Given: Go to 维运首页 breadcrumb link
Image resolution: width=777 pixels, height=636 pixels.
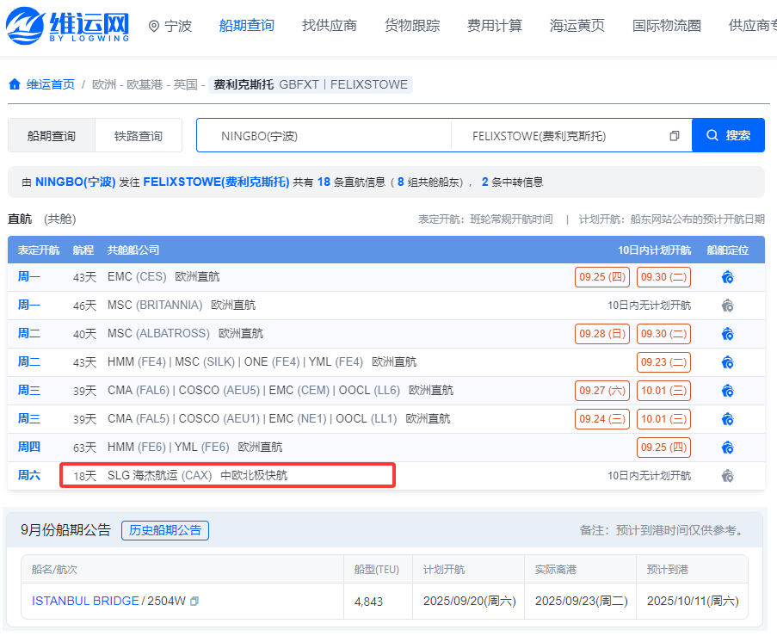Looking at the screenshot, I should tap(51, 84).
